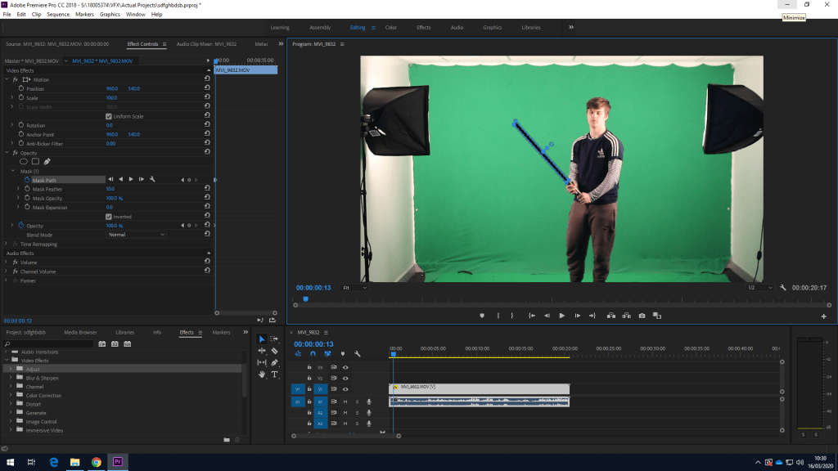The height and width of the screenshot is (471, 838).
Task: Click the Program Monitor playhead on the scrub bar
Action: tap(305, 299)
